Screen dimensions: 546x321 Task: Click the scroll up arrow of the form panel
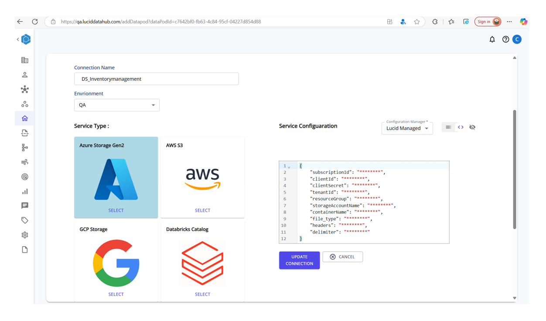coord(515,57)
